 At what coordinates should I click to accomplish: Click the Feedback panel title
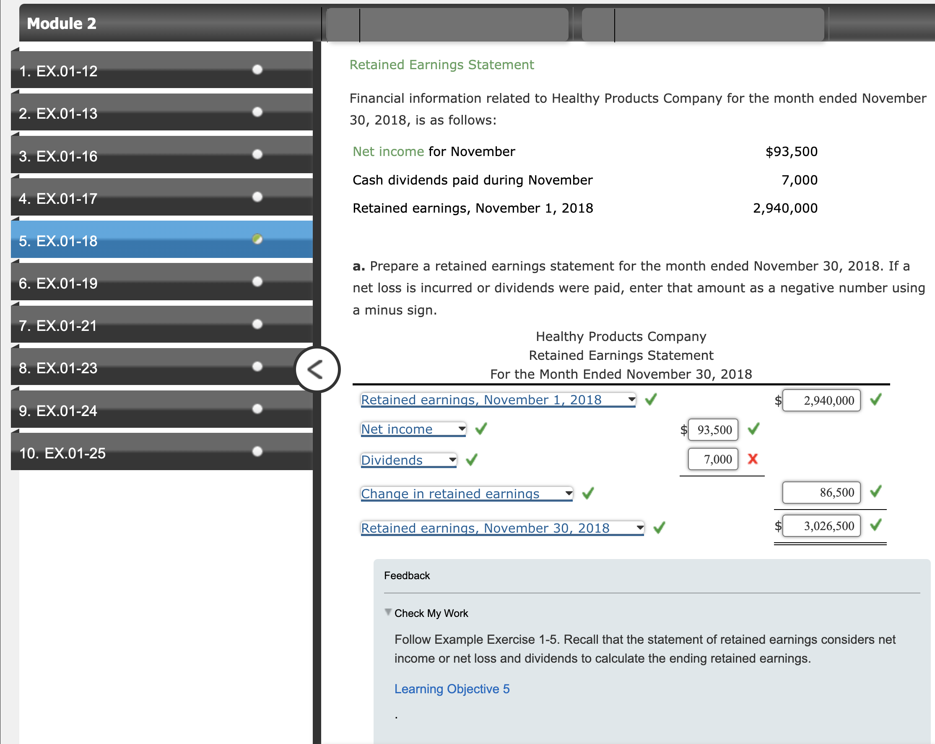point(407,575)
